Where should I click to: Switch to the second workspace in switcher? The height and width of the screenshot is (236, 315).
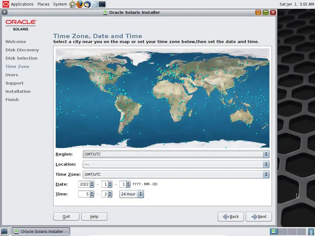click(283, 231)
